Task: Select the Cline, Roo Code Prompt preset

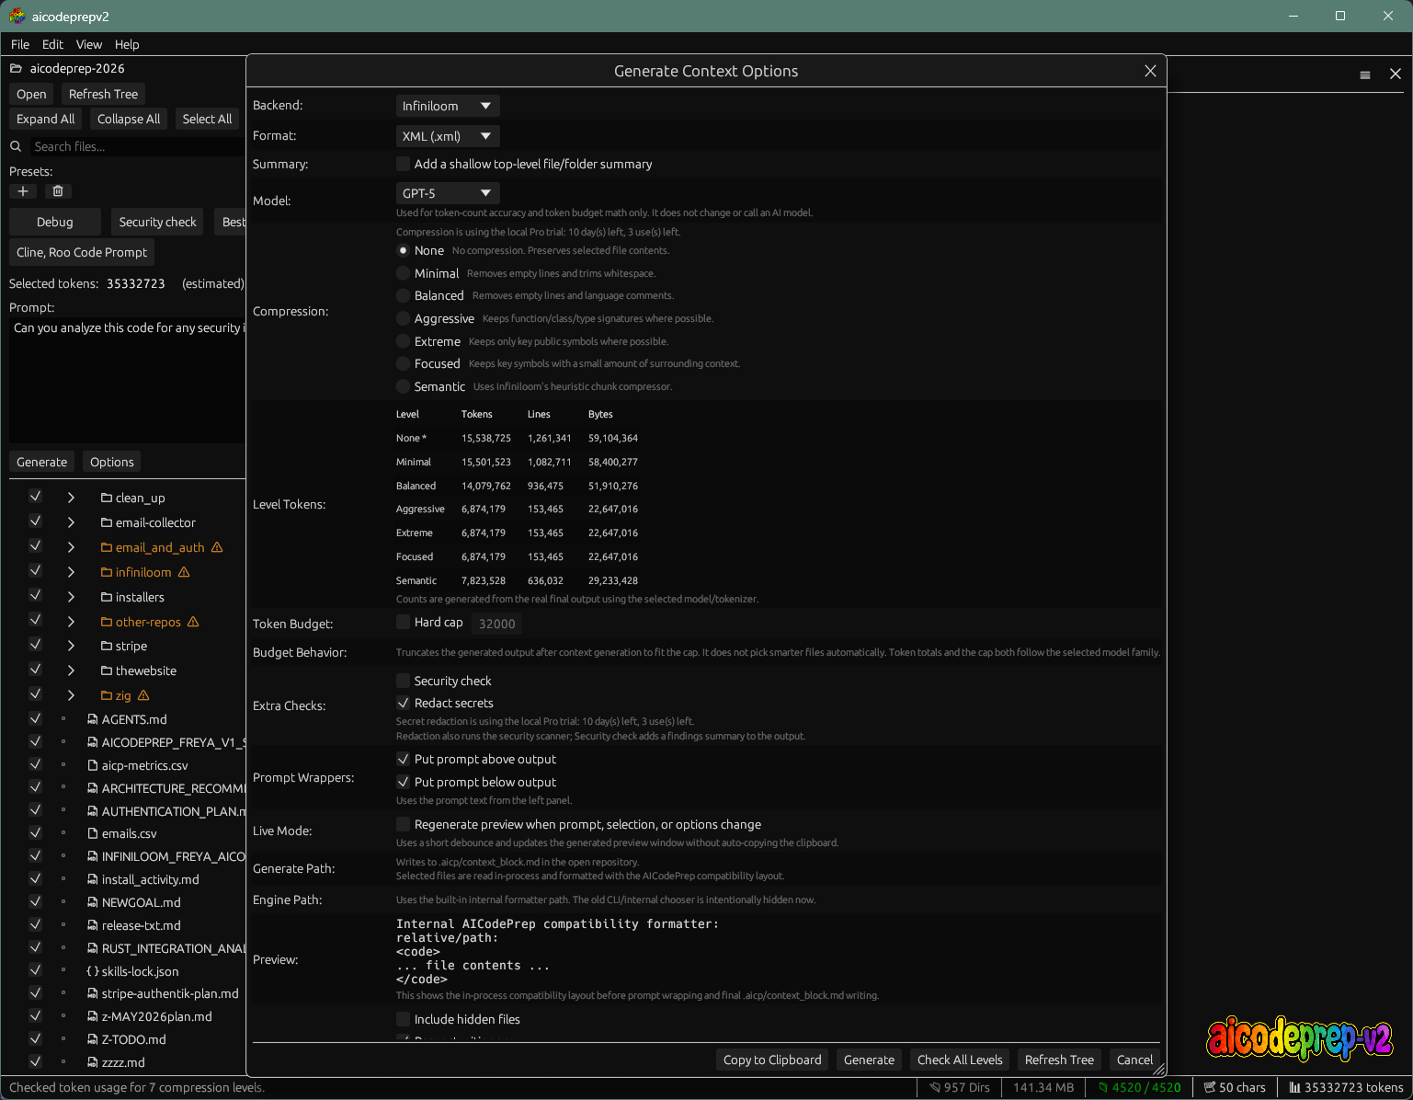Action: point(82,252)
